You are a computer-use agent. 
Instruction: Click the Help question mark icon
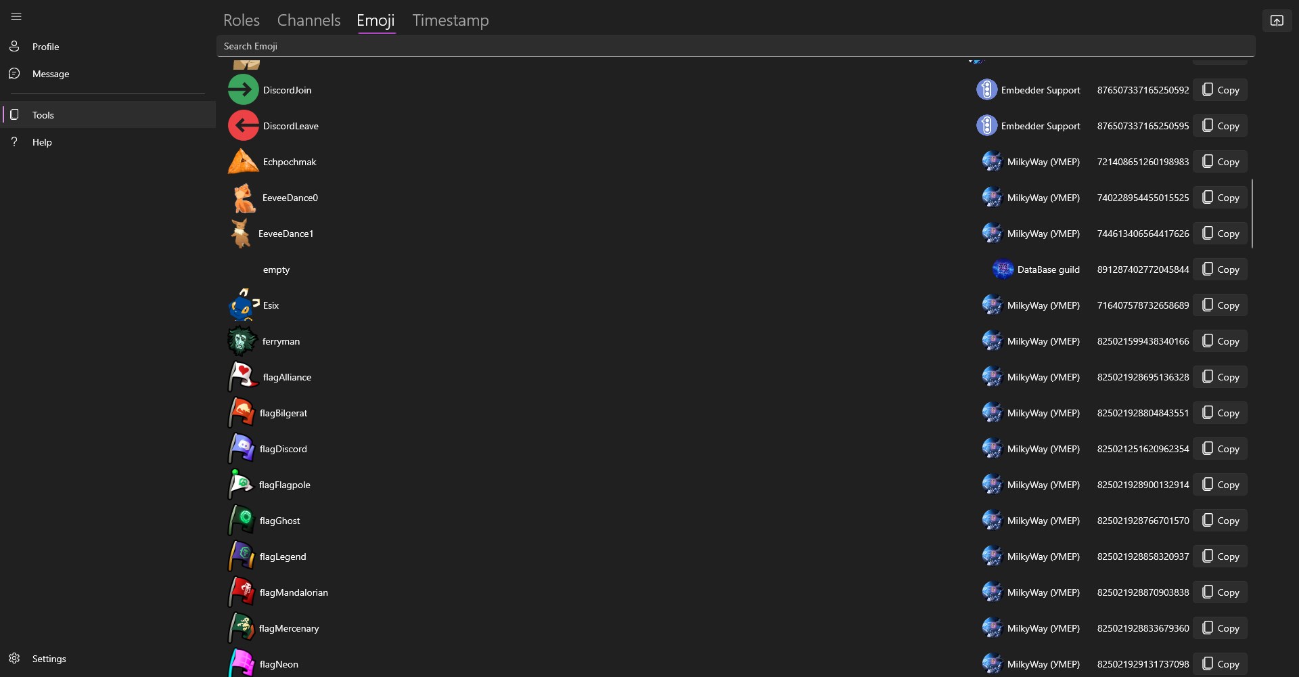pyautogui.click(x=14, y=141)
